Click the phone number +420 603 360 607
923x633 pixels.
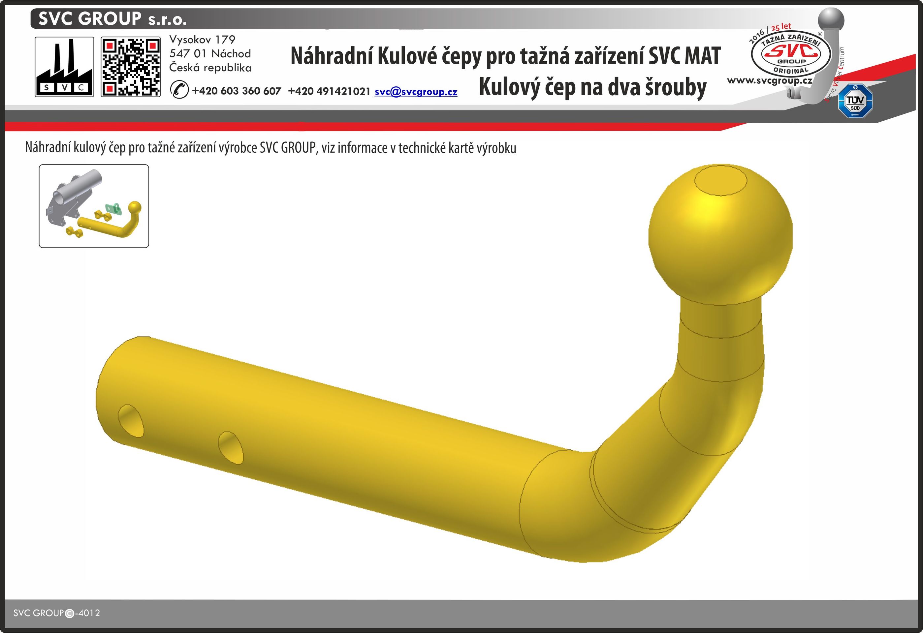tap(236, 91)
